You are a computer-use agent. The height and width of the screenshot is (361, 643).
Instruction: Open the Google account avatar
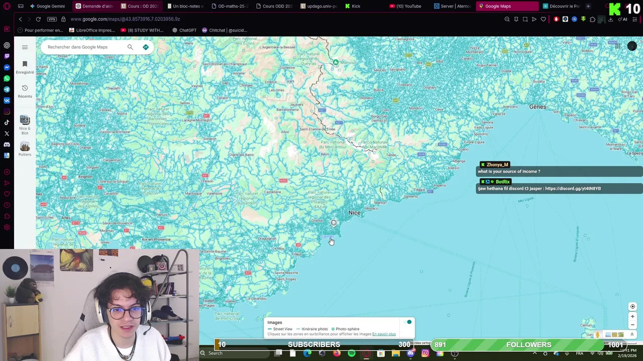point(632,46)
